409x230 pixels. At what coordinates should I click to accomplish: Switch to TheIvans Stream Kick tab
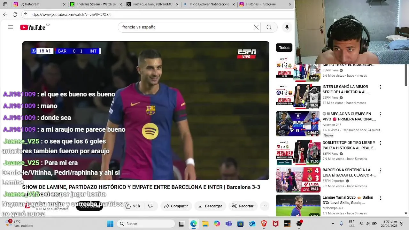coord(96,4)
